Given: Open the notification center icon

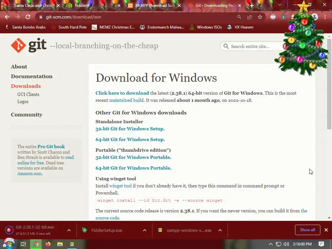Looking at the screenshot, I should point(321,244).
